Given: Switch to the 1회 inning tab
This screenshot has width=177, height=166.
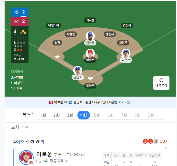Looking at the screenshot, I should [x=43, y=115].
